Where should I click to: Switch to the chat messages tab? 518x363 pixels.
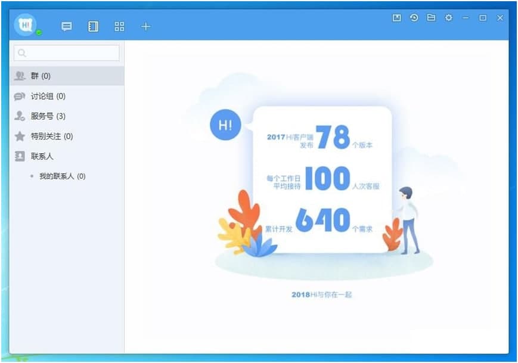coord(66,26)
